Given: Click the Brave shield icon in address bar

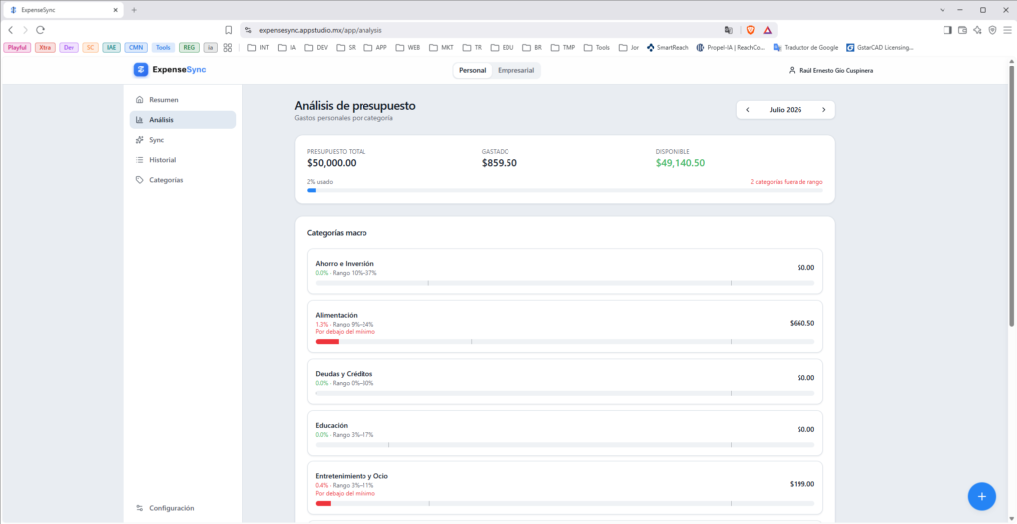Looking at the screenshot, I should tap(751, 30).
